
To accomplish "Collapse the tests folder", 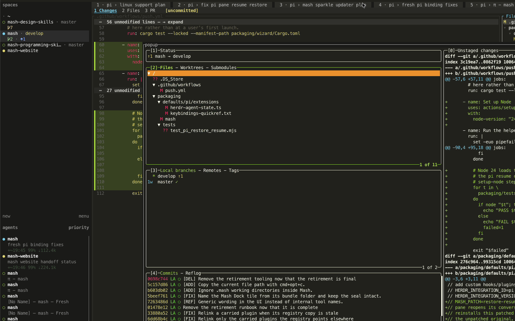I will coord(159,125).
